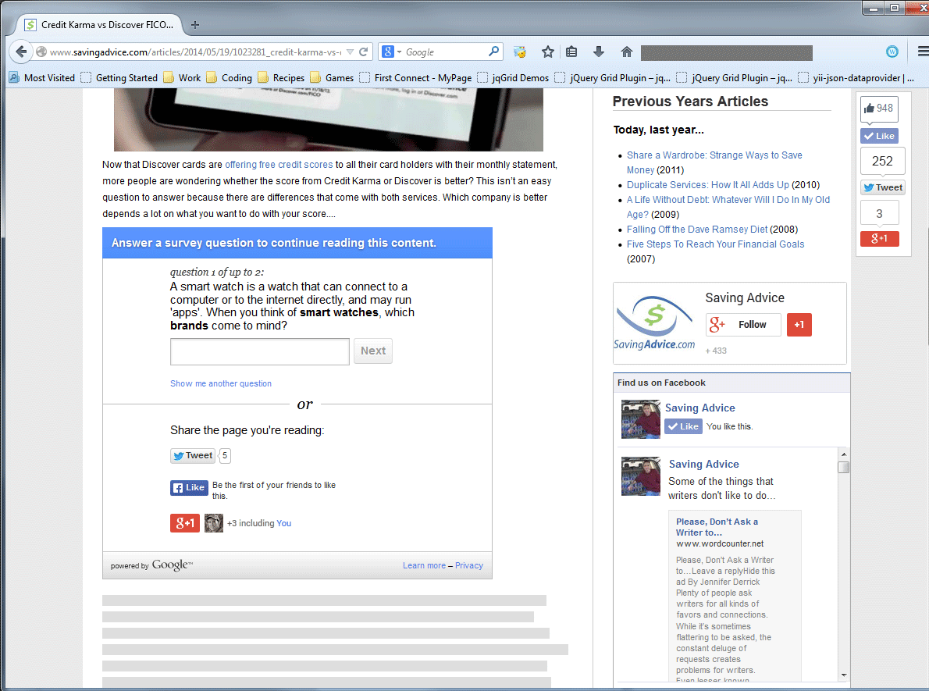Click the floating sidebar red g+1 button
The image size is (929, 691).
tap(879, 239)
